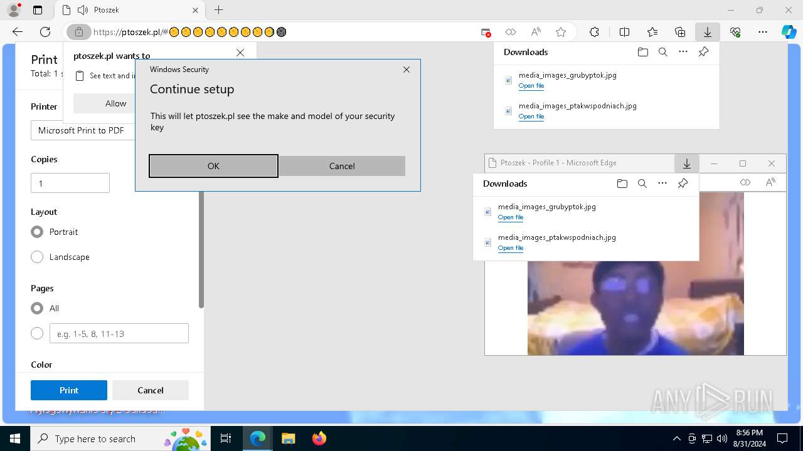Open more options in upper Downloads panel

pos(683,52)
